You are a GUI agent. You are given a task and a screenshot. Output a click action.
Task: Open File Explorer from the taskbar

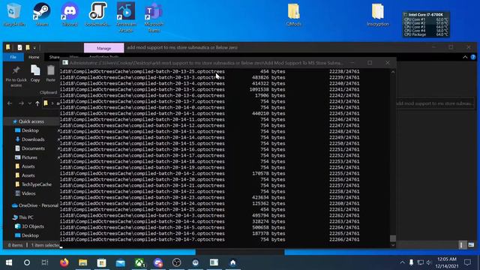tap(83, 262)
